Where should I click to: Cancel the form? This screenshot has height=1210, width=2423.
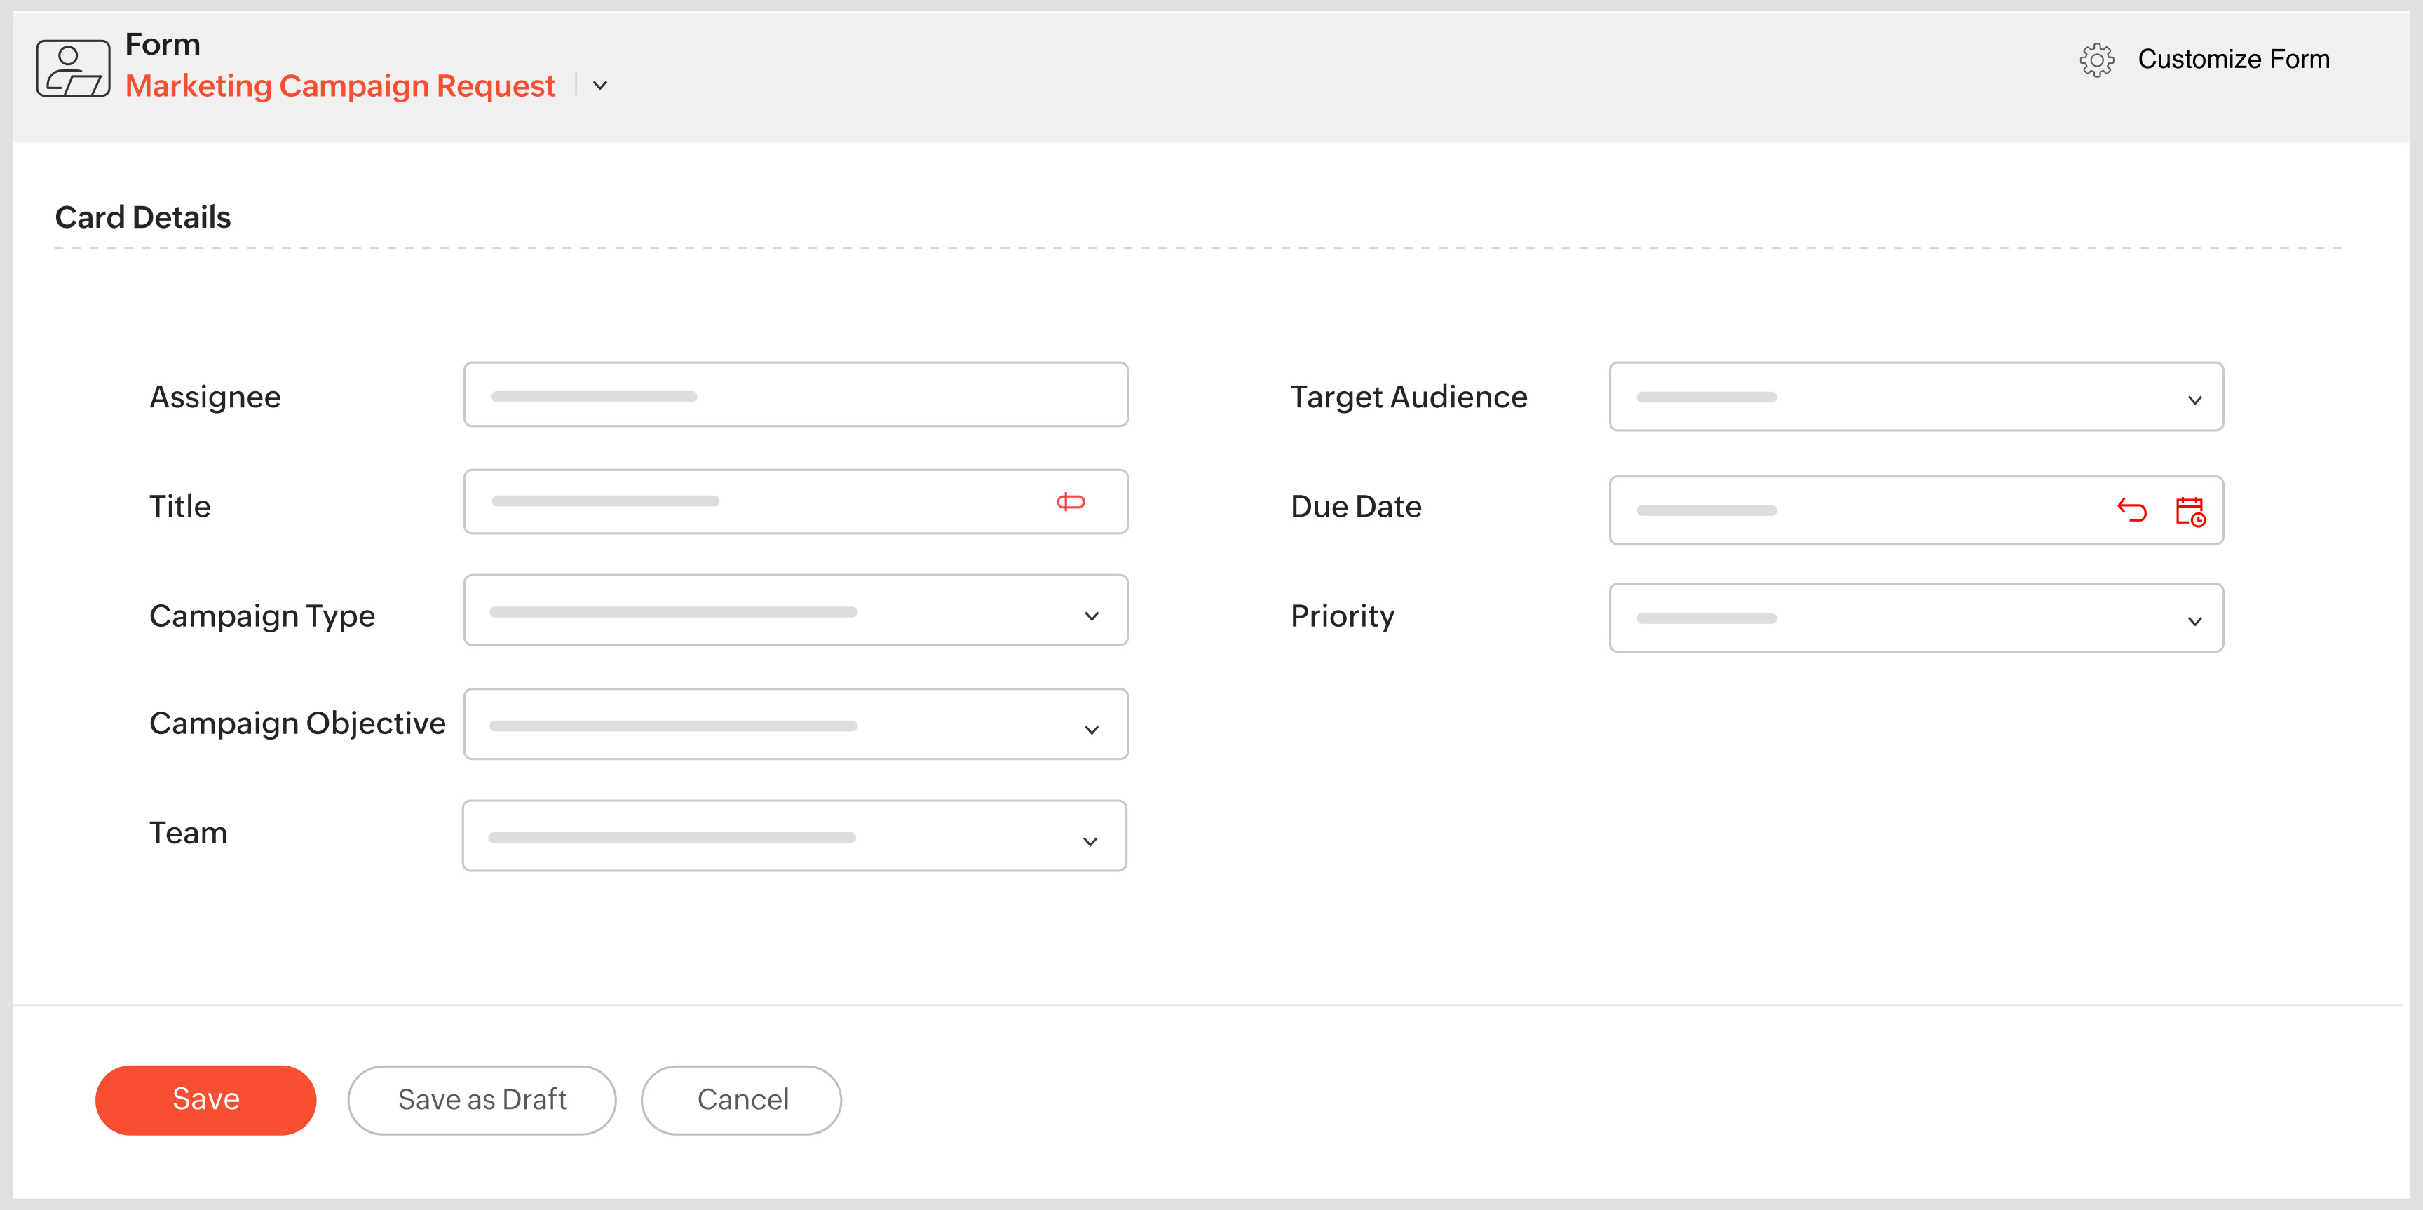click(741, 1100)
